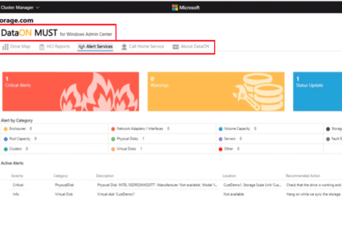Viewport: 342px width, 228px height.
Task: Open the About DataON tab
Action: [x=191, y=46]
